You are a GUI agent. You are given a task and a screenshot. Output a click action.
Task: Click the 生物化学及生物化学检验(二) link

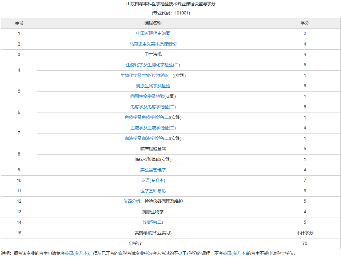[153, 65]
